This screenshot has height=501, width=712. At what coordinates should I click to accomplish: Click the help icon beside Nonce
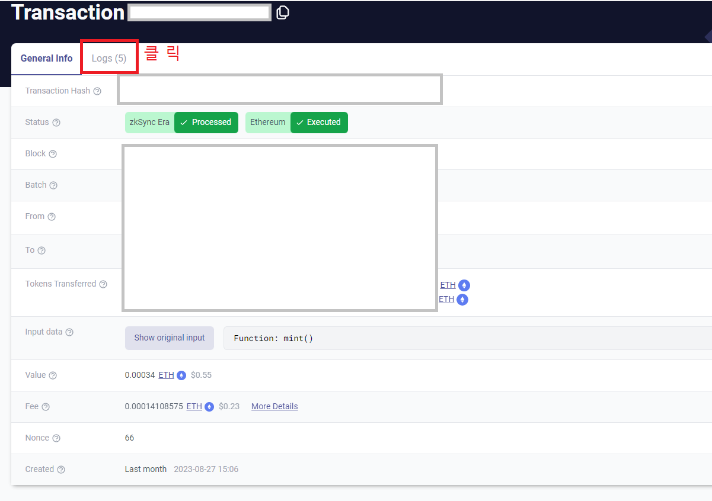[56, 438]
